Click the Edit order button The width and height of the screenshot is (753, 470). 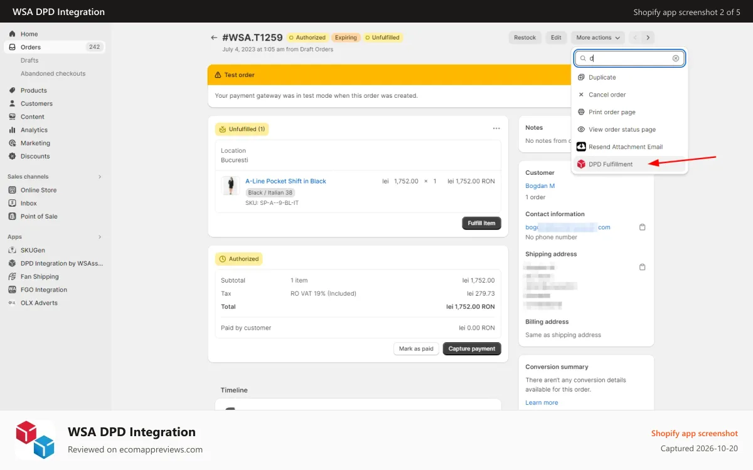tap(556, 38)
